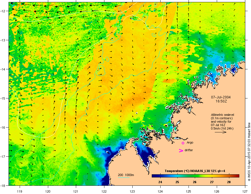Click the dark red end of the color bar
The image size is (251, 194).
pos(238,176)
